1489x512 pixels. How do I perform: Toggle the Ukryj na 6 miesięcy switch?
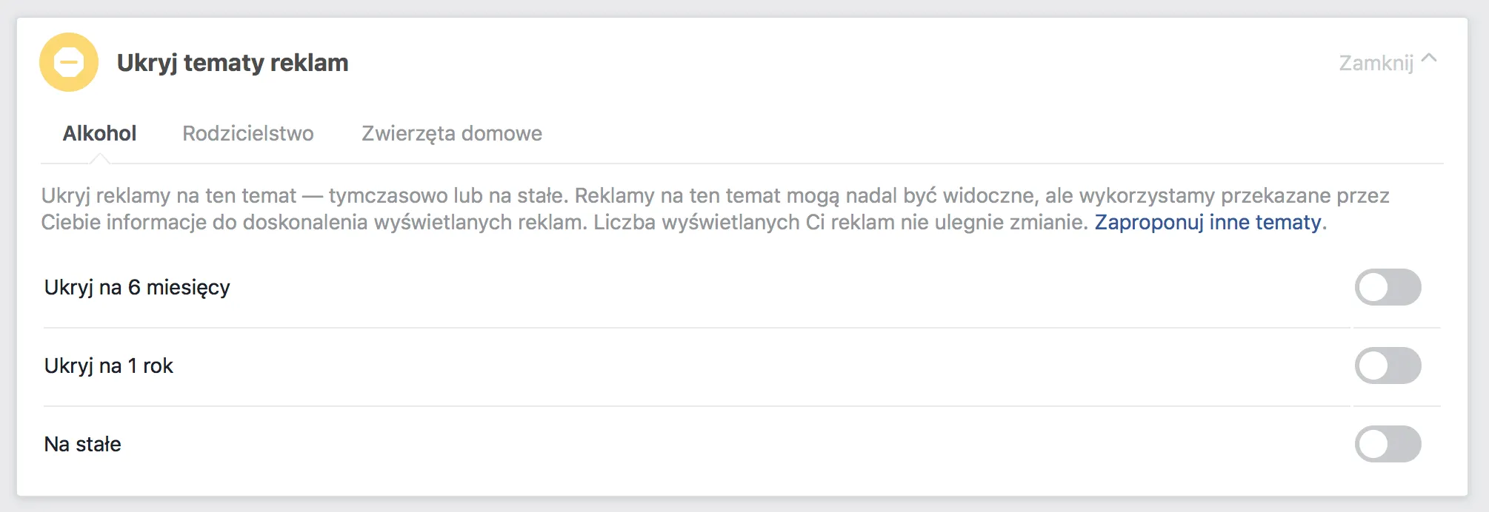click(1388, 287)
